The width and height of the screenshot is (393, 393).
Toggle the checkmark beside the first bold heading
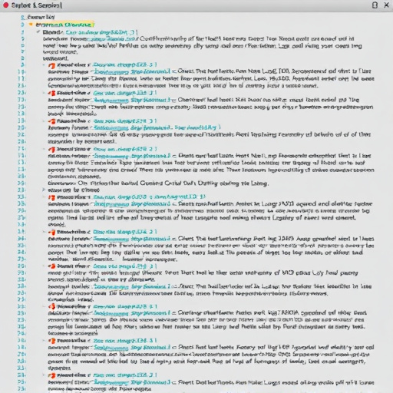(x=38, y=32)
